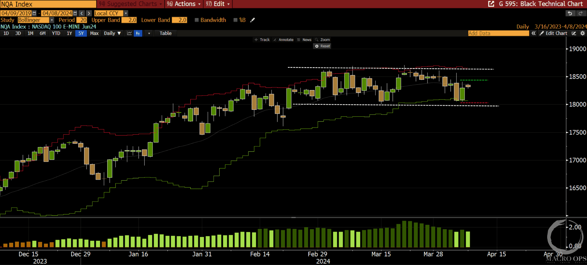Image resolution: width=587 pixels, height=265 pixels.
Task: Reset the chart zoom
Action: pyautogui.click(x=322, y=46)
